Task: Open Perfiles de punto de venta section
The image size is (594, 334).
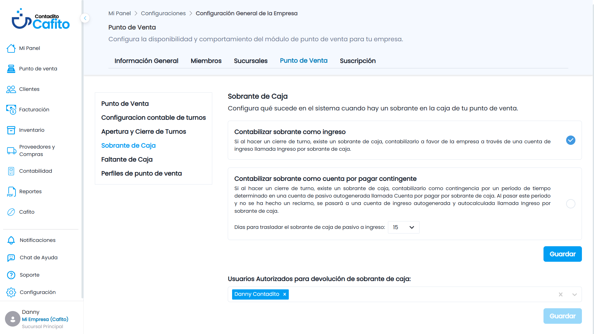Action: 141,173
